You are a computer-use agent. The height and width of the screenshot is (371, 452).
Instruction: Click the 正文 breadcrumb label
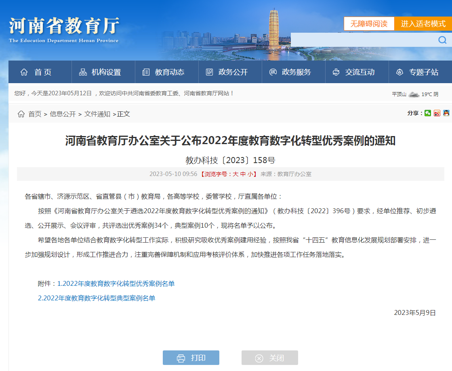pyautogui.click(x=123, y=114)
